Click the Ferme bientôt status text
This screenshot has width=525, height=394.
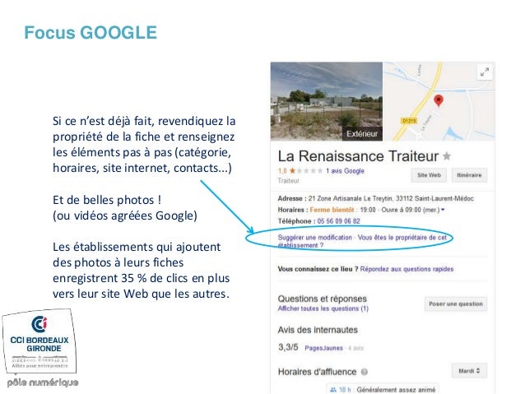332,210
